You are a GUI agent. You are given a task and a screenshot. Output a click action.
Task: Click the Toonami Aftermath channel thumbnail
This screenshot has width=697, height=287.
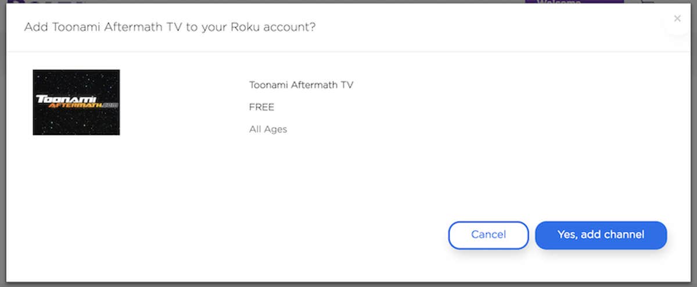coord(76,102)
